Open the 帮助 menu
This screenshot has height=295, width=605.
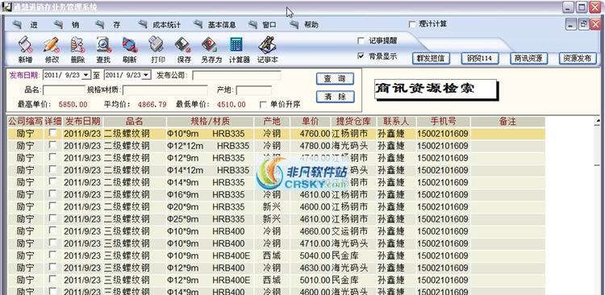[311, 25]
